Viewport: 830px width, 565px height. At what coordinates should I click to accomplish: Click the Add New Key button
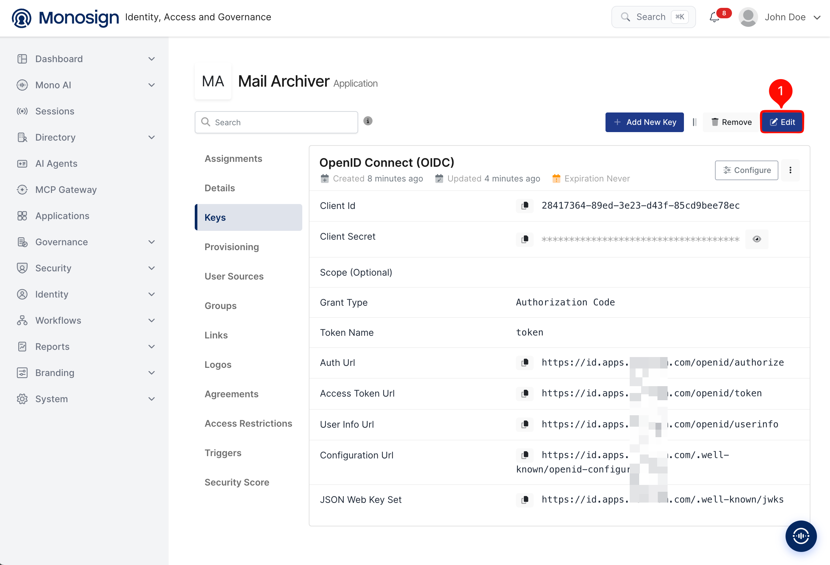pyautogui.click(x=644, y=122)
